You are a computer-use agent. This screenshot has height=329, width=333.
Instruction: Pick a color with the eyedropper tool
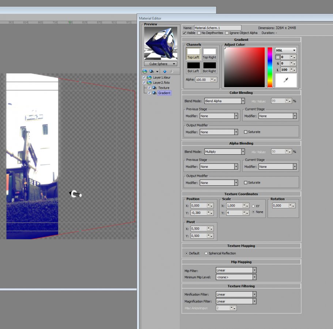pyautogui.click(x=286, y=80)
